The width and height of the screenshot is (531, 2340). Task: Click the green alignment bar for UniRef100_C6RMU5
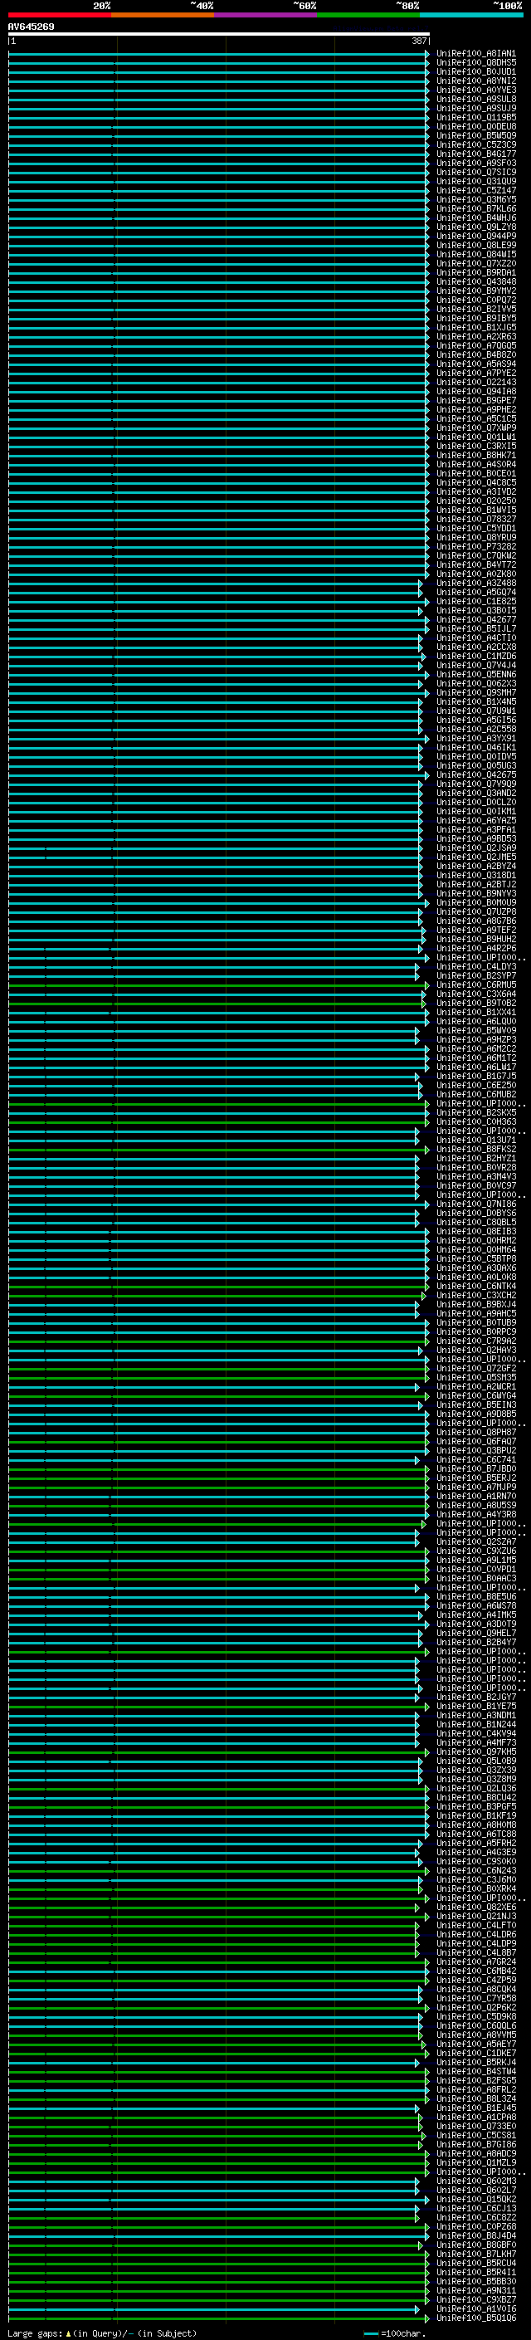tap(216, 984)
